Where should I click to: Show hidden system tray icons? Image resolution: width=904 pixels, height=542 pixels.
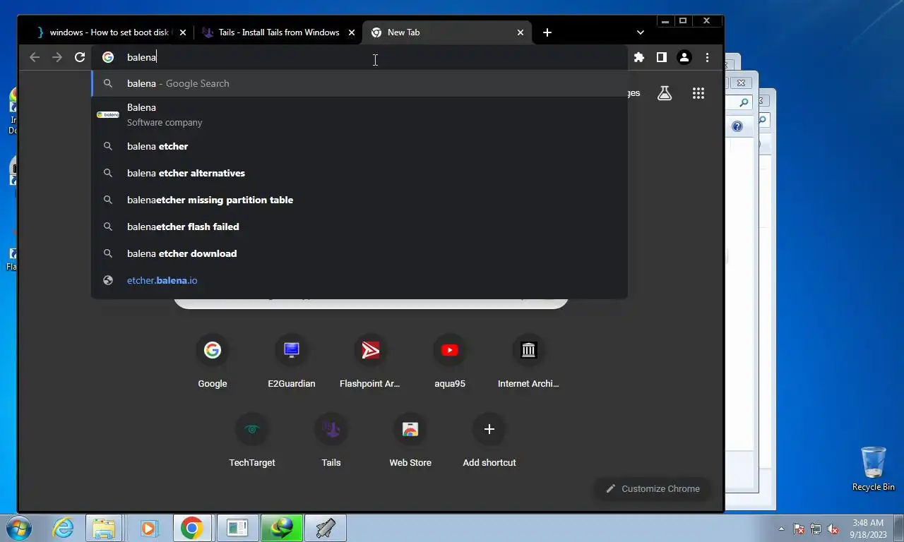click(781, 529)
